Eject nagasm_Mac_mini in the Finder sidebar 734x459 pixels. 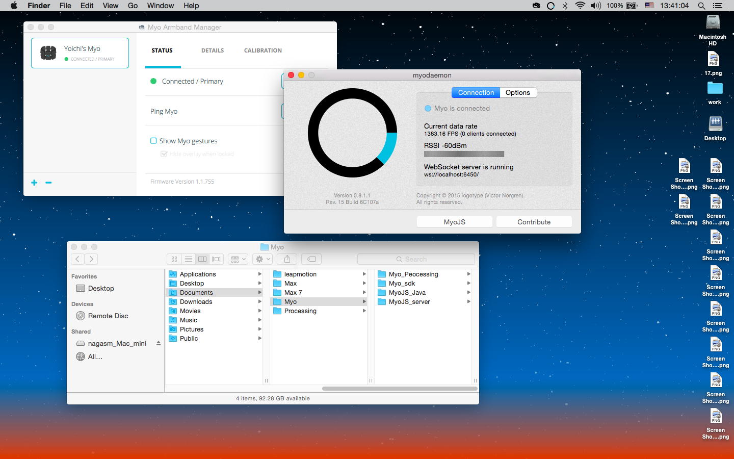coord(159,343)
